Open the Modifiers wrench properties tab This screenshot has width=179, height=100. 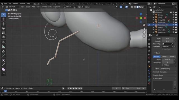click(149, 70)
